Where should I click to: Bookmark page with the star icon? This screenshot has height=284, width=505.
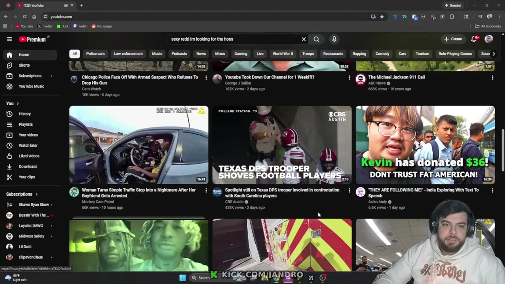[382, 17]
